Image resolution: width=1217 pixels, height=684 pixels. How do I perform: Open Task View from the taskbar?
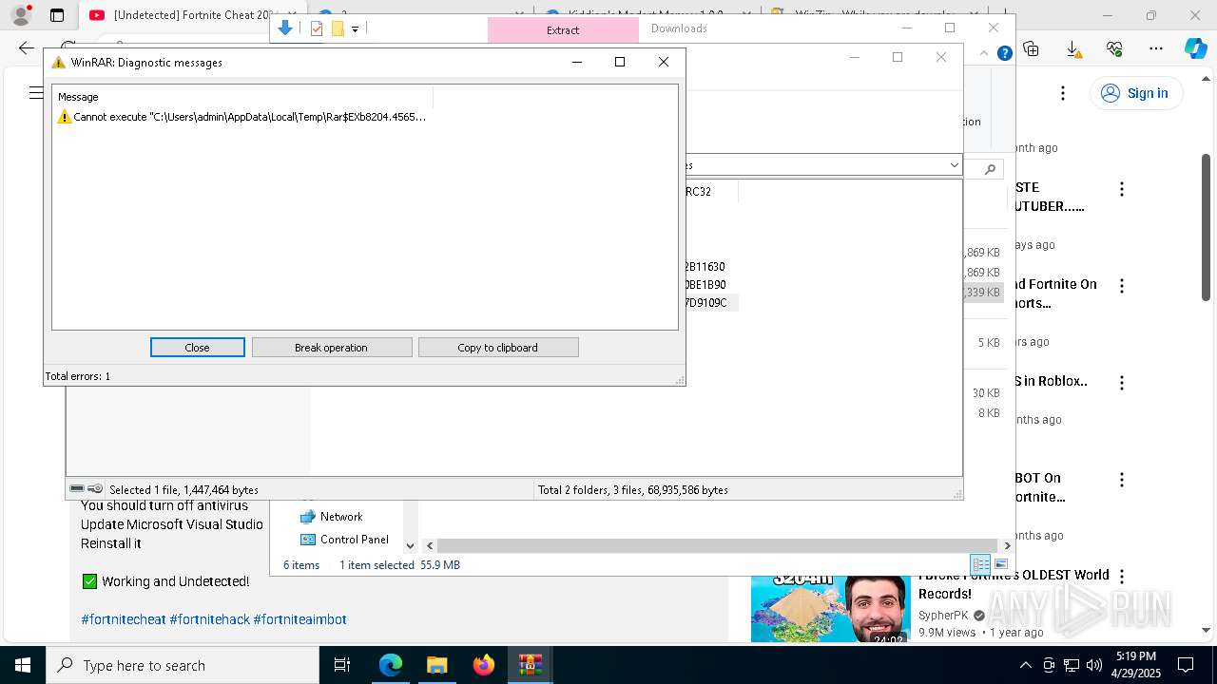pos(342,665)
